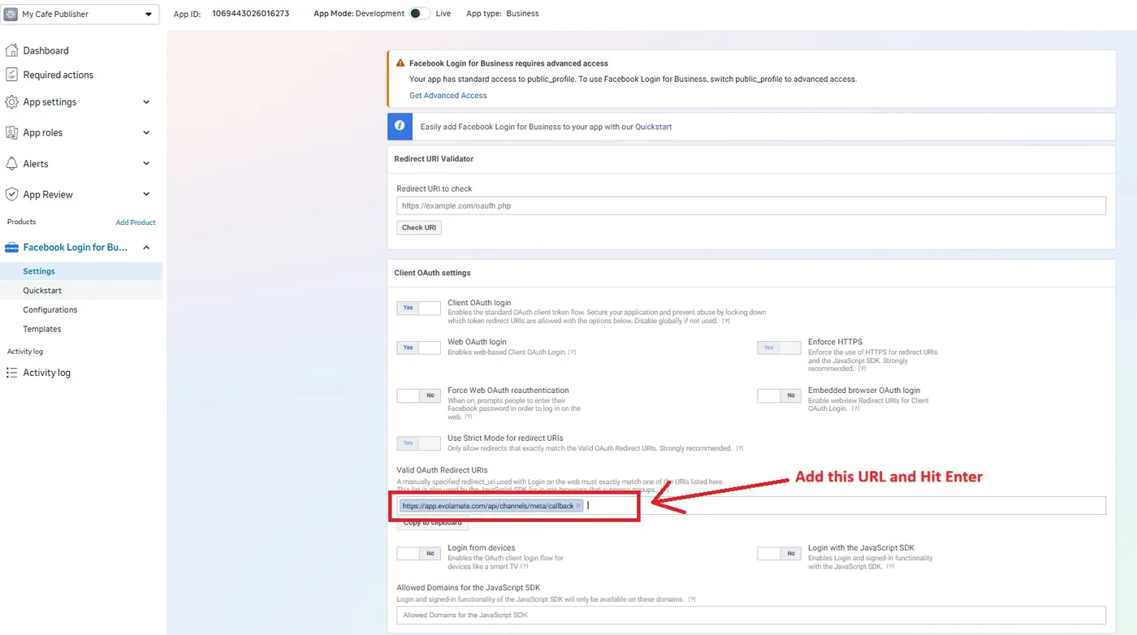Click the Alerts bell icon

(x=11, y=163)
